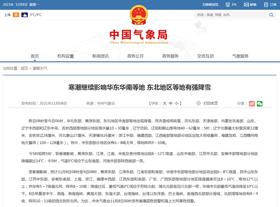The height and width of the screenshot is (207, 280).
Task: Click the national emblem logo
Action: point(139,15)
